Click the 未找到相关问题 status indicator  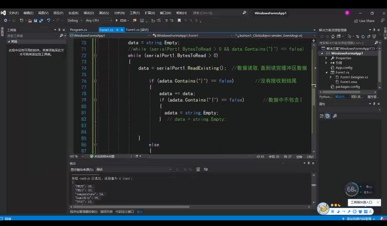point(102,157)
